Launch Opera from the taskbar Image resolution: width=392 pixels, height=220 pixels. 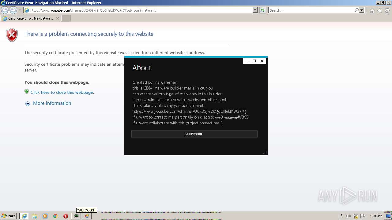point(66,216)
